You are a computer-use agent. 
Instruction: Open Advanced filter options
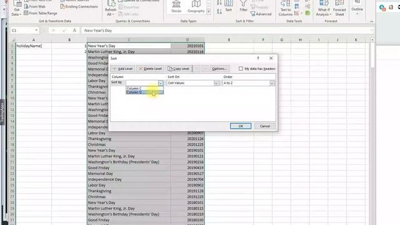coord(261,14)
